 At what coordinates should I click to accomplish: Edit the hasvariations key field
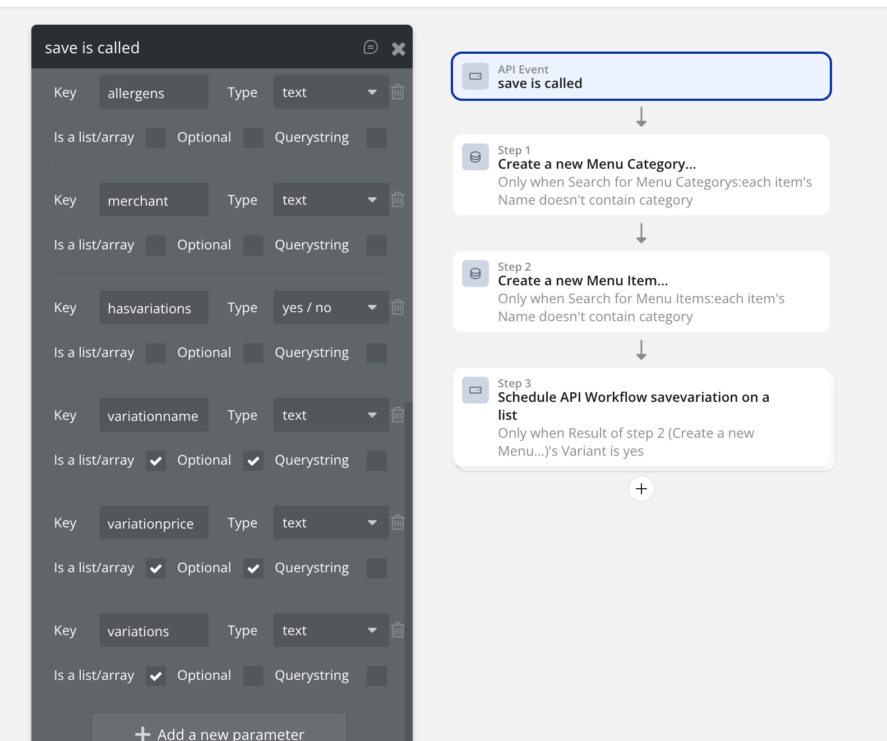click(154, 307)
